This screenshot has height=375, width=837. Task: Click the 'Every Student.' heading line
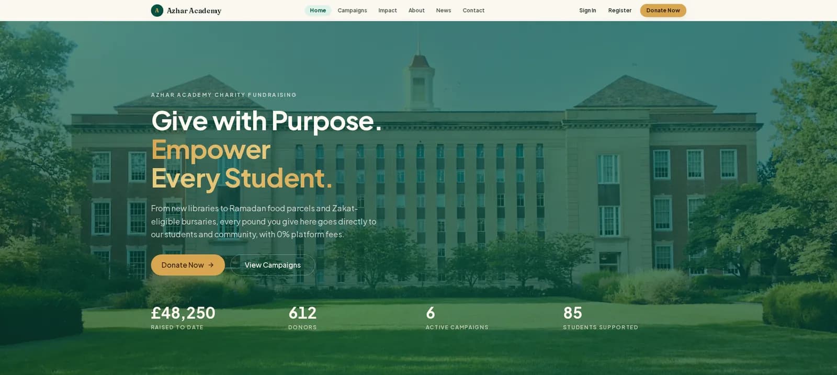pyautogui.click(x=242, y=178)
